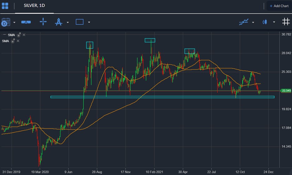Open settings for the first SMA indicator
The image size is (292, 175).
[19, 35]
